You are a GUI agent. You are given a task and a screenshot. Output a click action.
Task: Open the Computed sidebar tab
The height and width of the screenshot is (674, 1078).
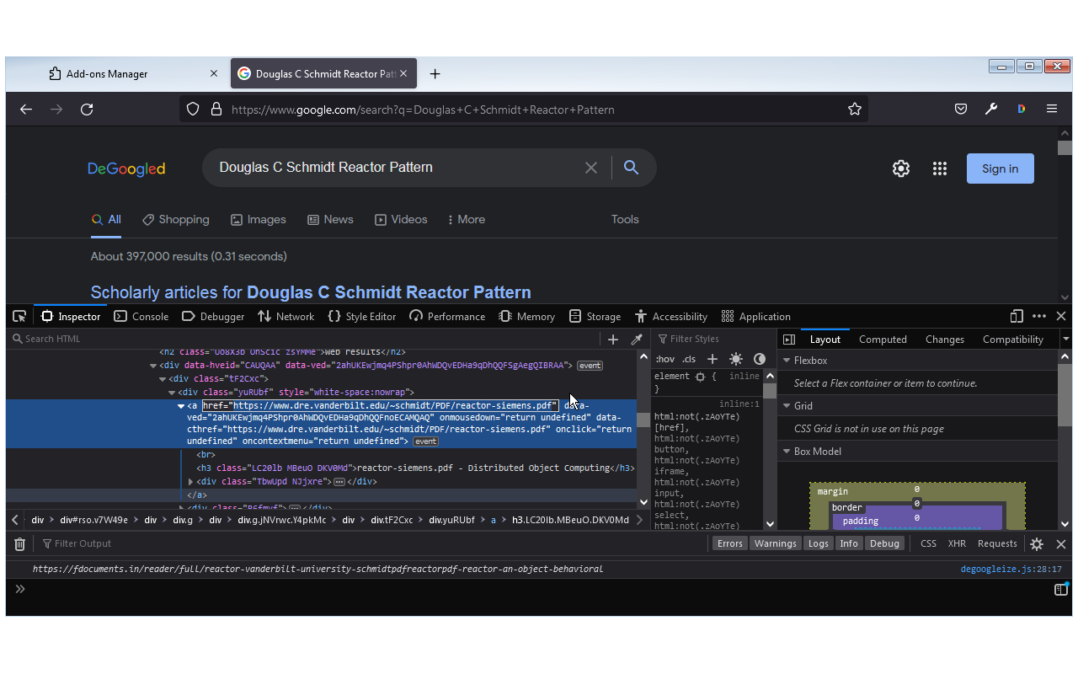(x=883, y=340)
